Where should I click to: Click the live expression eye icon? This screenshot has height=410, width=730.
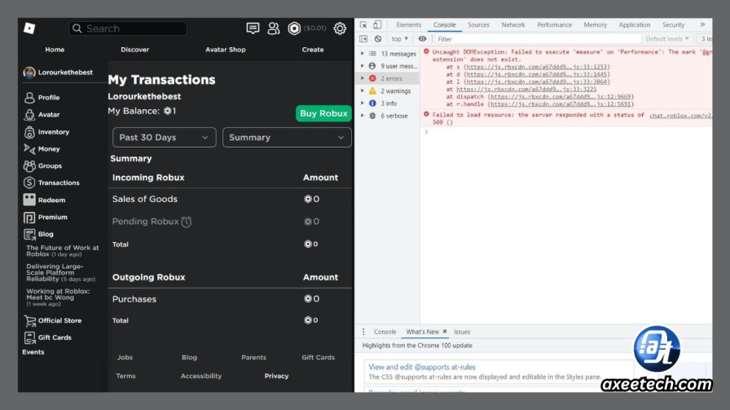pos(422,39)
